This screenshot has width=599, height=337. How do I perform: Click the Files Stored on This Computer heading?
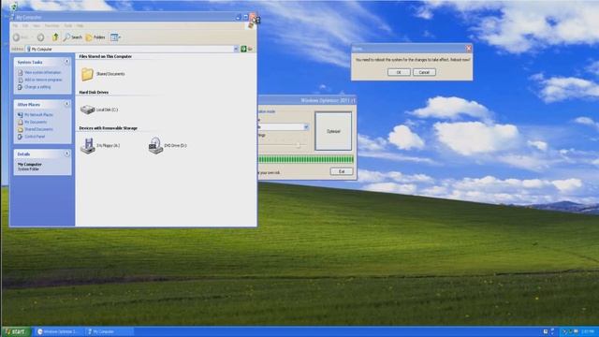pyautogui.click(x=106, y=56)
